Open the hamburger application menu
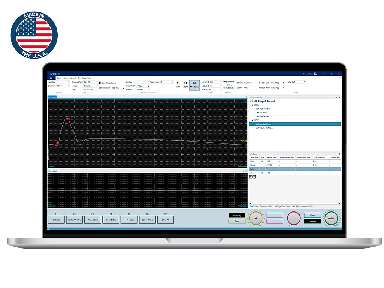 point(51,78)
